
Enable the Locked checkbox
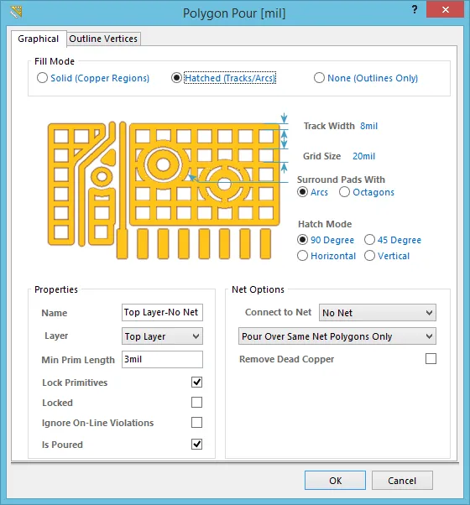coord(197,403)
